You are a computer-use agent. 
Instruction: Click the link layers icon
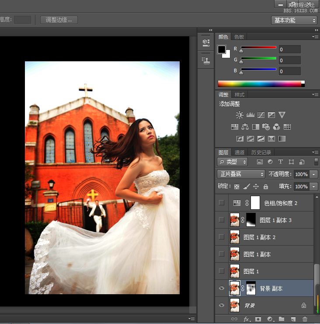234,319
